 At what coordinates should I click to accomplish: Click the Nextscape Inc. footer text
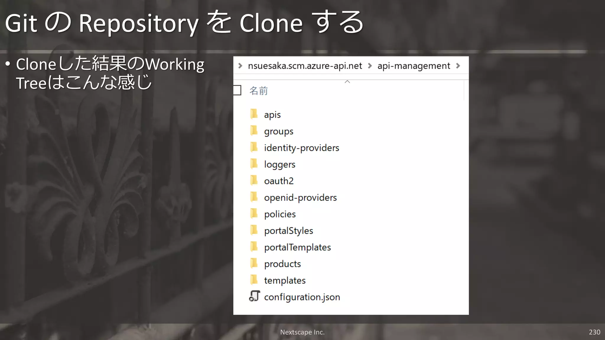click(302, 332)
